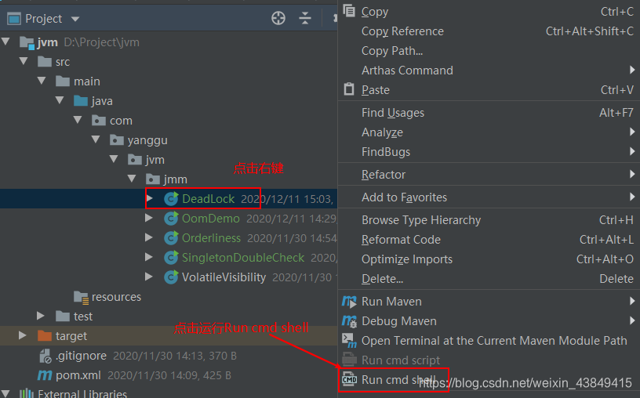
Task: Click the Copy menu clipboard icon
Action: [x=349, y=11]
